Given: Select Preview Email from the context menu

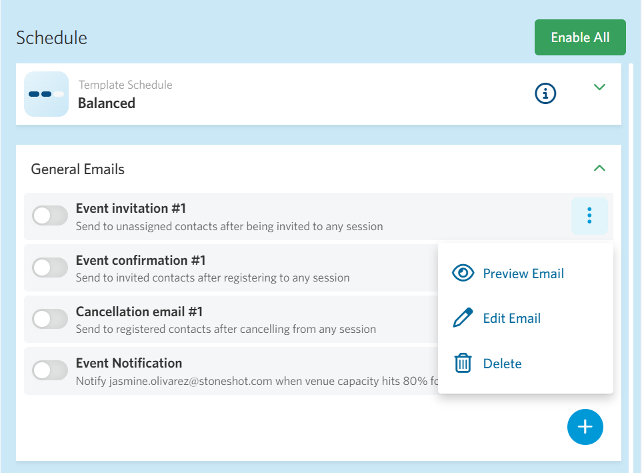Looking at the screenshot, I should 523,274.
